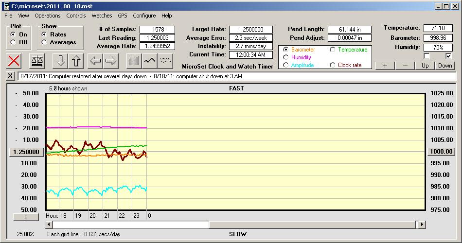Click the 'MicroSet Clock and Watch Timer' label
The height and width of the screenshot is (243, 462).
[228, 67]
